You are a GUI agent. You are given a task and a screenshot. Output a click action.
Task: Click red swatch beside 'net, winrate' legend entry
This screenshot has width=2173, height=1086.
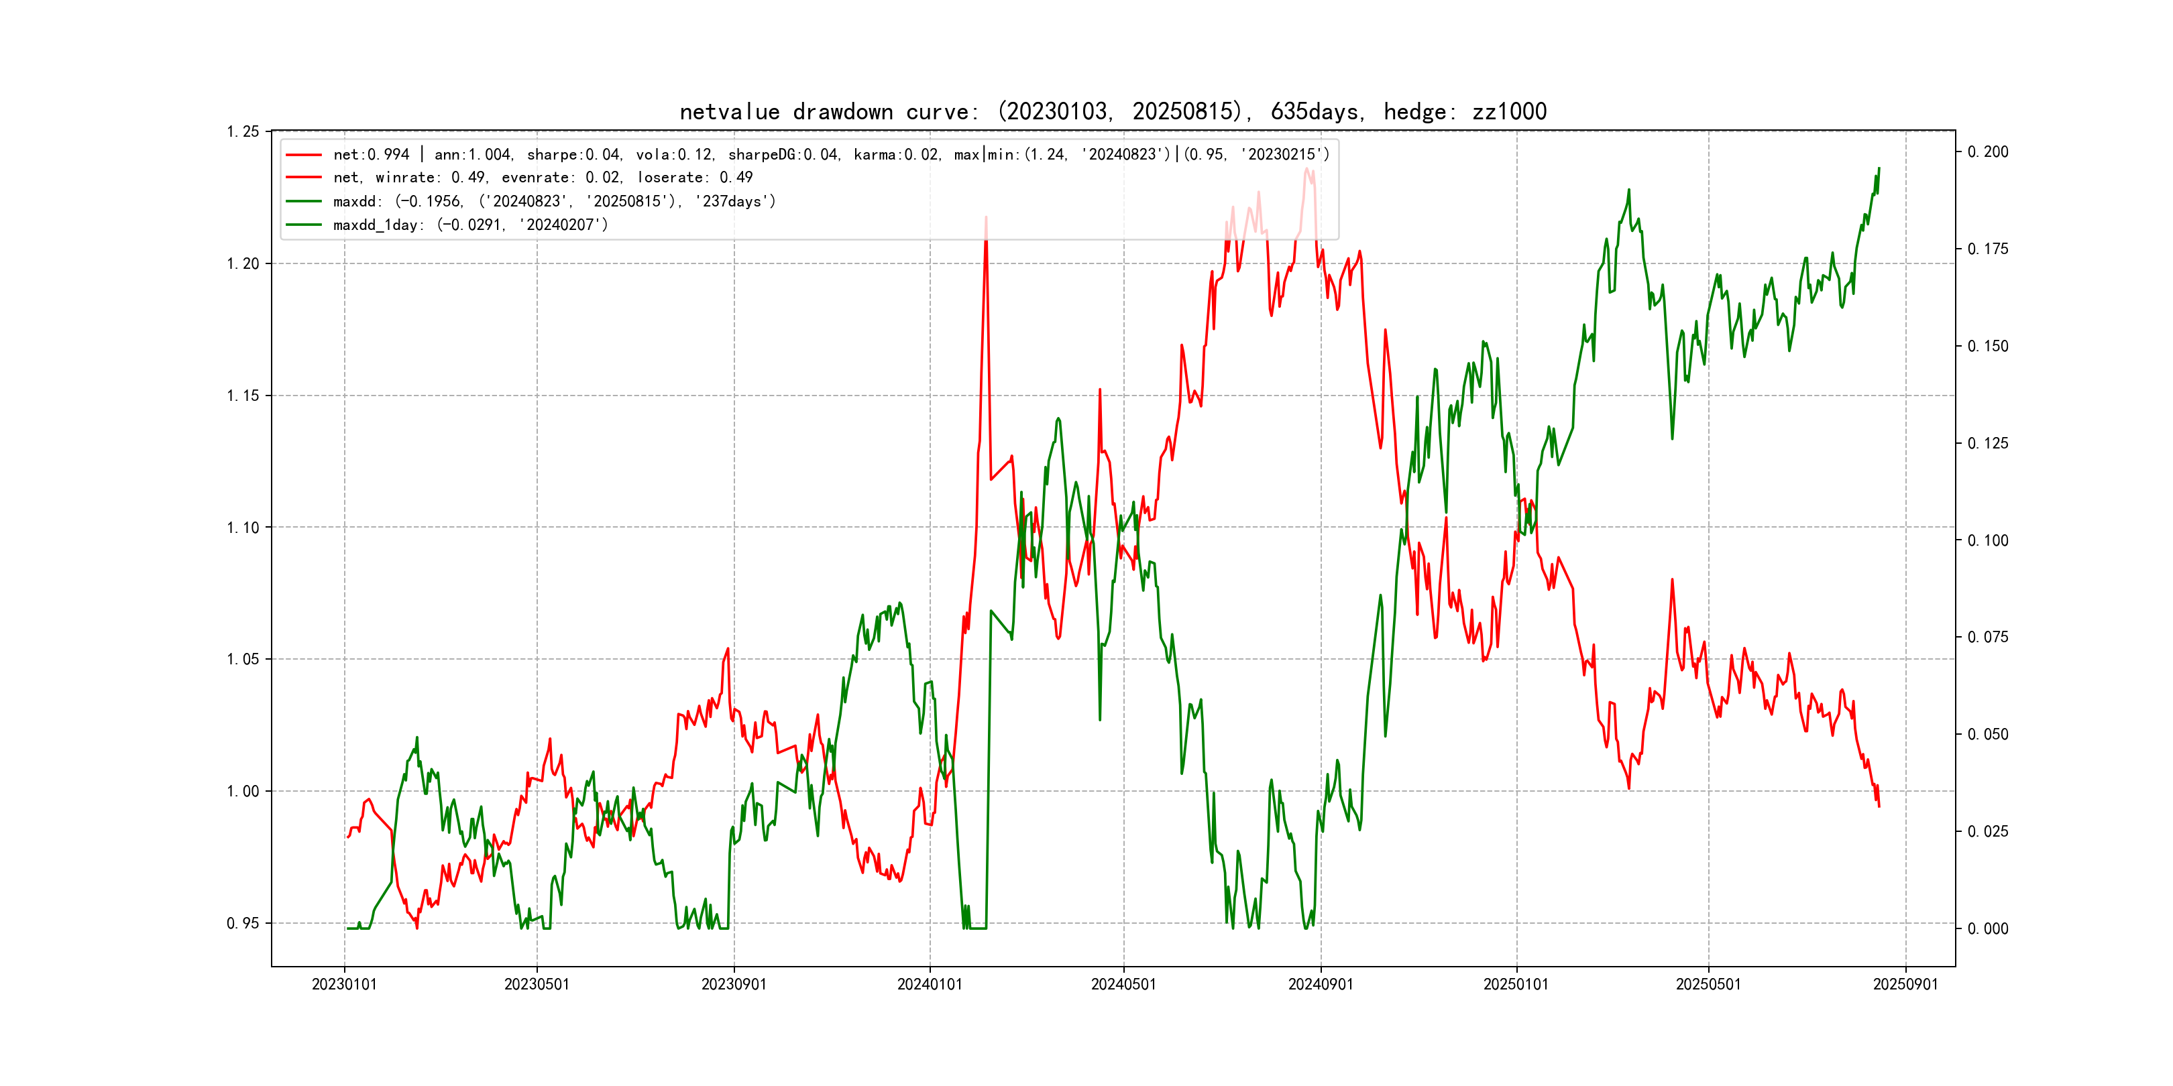[x=304, y=178]
